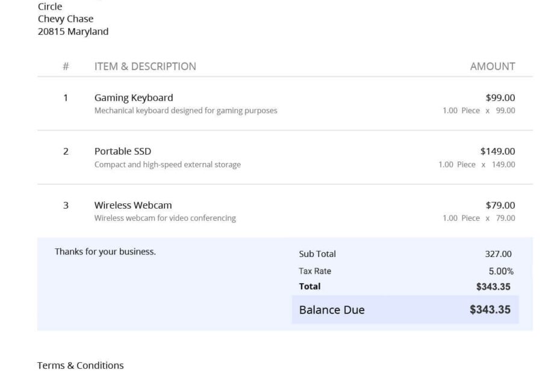Click the Chevy Chase address line
This screenshot has height=373, width=560.
(x=66, y=19)
